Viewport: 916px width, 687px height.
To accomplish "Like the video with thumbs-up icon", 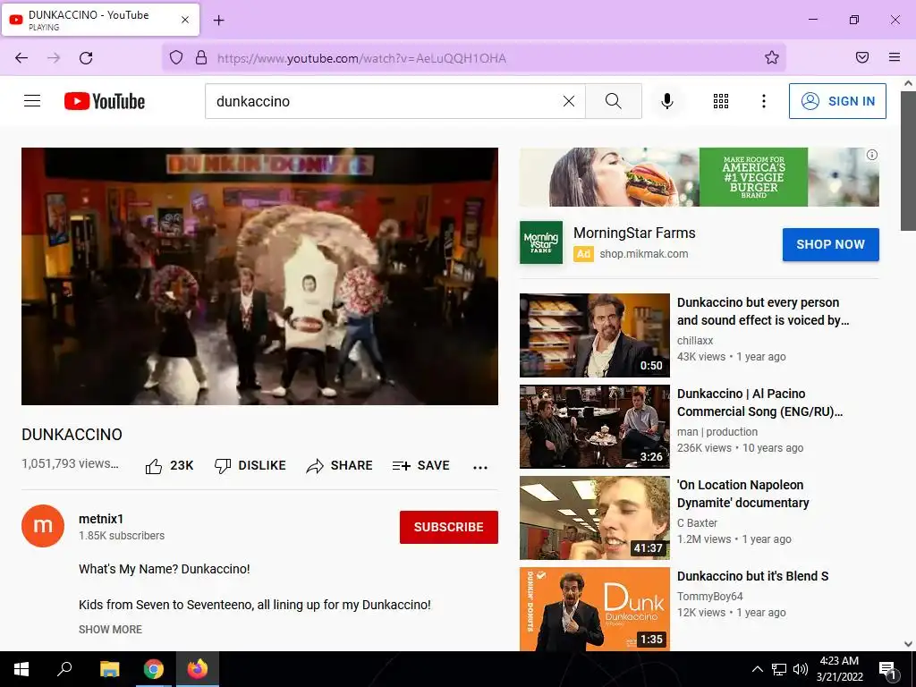I will coord(154,465).
